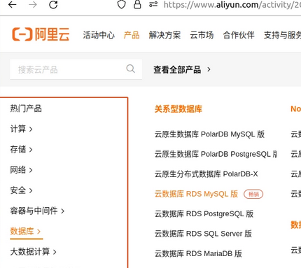Image resolution: width=301 pixels, height=268 pixels.
Task: Click the magnifier search icon
Action: click(x=131, y=69)
